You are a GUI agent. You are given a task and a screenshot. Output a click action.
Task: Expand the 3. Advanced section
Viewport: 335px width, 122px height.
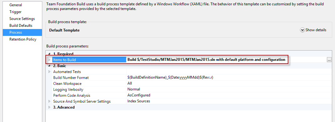(49, 107)
